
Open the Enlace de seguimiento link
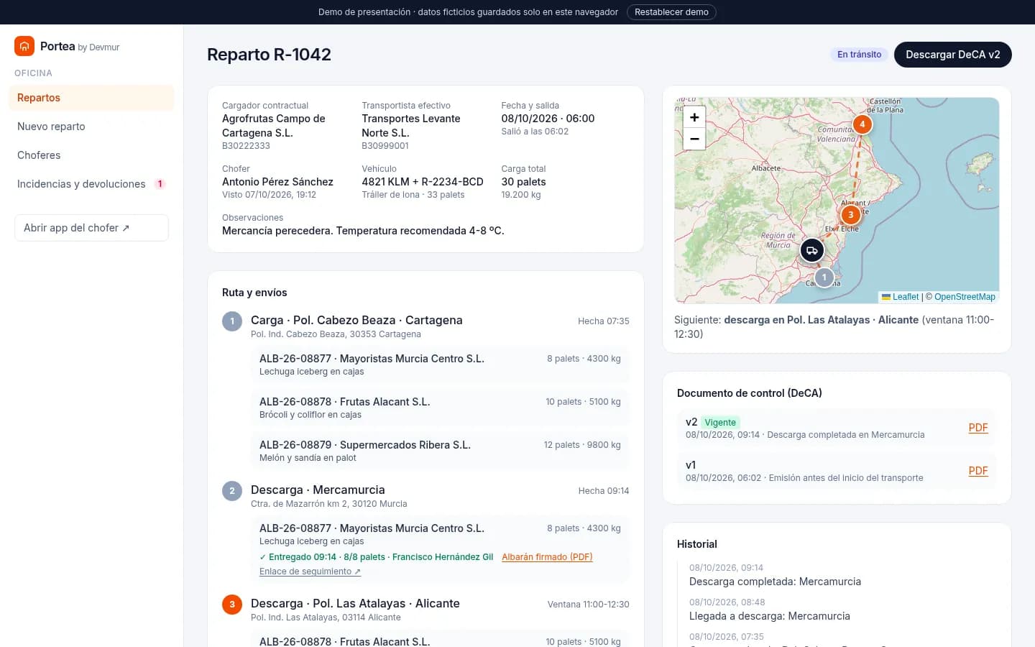pyautogui.click(x=310, y=572)
